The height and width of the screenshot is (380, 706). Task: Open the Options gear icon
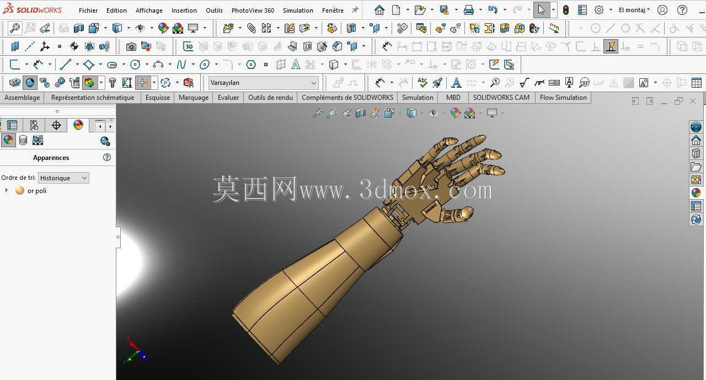point(599,10)
